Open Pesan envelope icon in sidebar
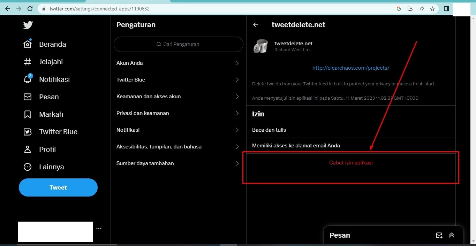 pyautogui.click(x=28, y=97)
